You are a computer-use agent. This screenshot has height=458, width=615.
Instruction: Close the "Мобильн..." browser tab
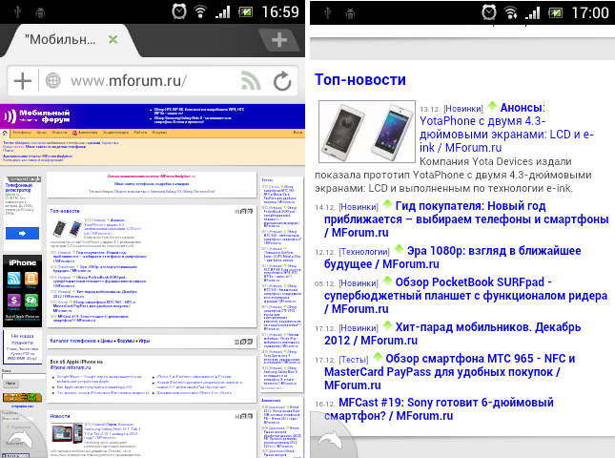[x=113, y=40]
